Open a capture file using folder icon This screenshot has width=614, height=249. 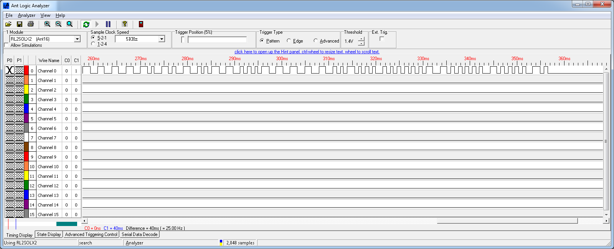[x=8, y=24]
